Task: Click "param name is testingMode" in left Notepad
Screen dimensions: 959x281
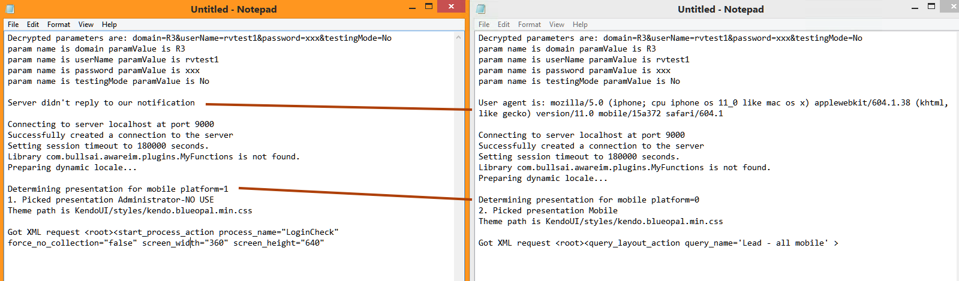Action: click(109, 81)
